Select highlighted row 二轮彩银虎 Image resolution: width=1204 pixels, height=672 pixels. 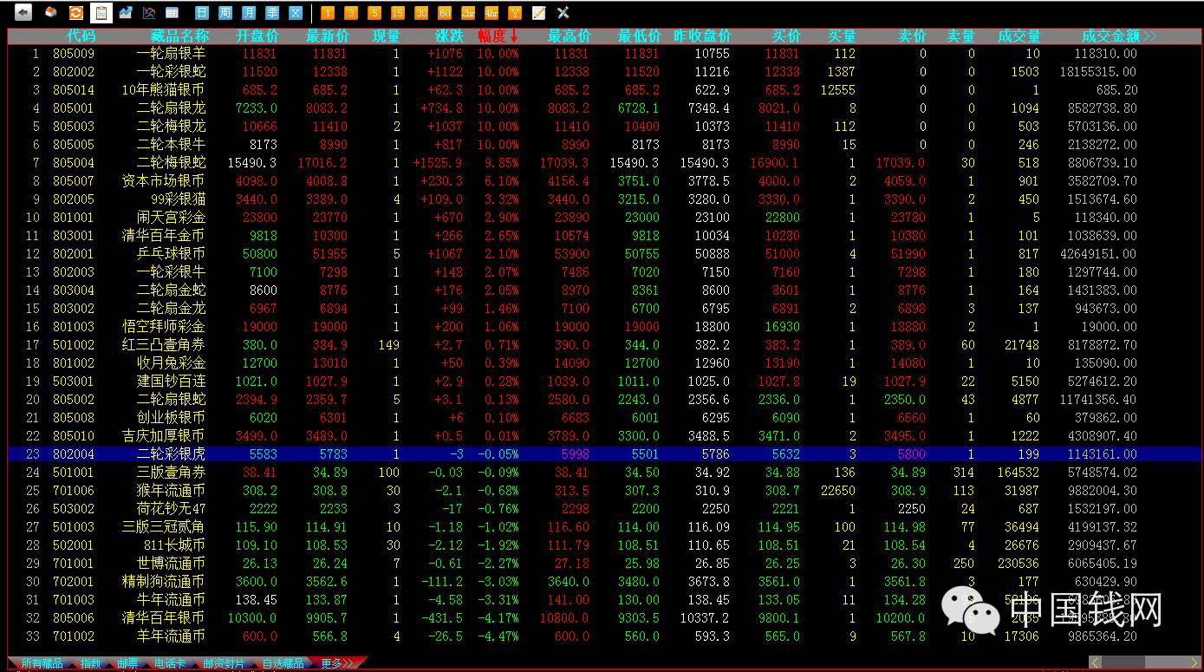point(604,454)
